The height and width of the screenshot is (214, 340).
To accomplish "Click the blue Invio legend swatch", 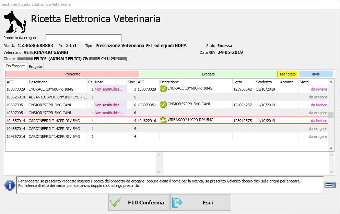I will point(316,74).
